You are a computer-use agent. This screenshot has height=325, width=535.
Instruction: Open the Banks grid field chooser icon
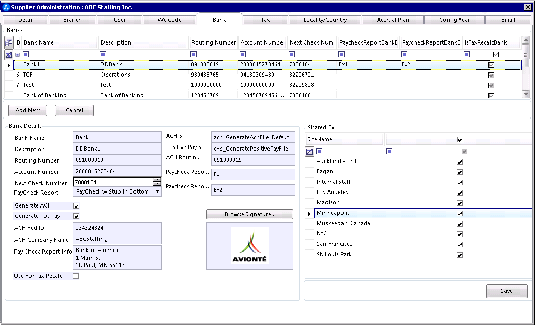tap(9, 42)
